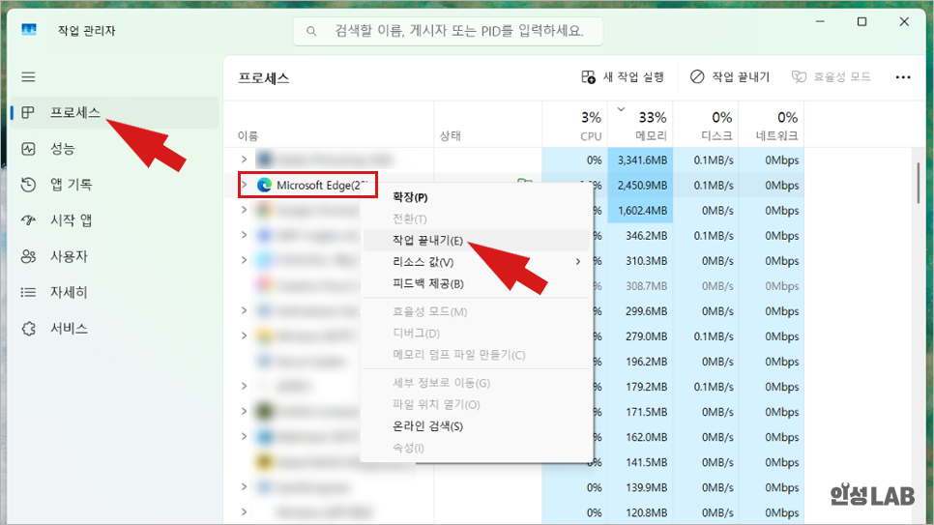Click the 프로세스 grid icon in sidebar
The width and height of the screenshot is (934, 525).
click(x=28, y=112)
